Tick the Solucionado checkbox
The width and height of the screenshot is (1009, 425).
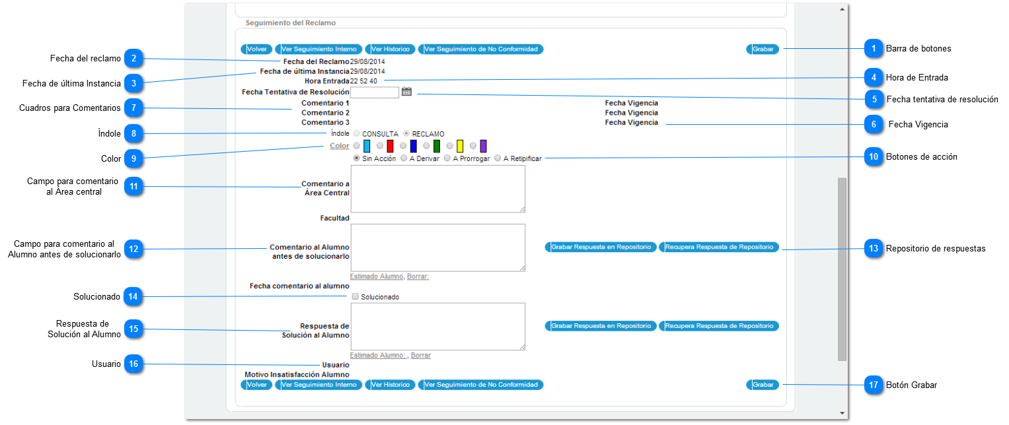coord(355,297)
